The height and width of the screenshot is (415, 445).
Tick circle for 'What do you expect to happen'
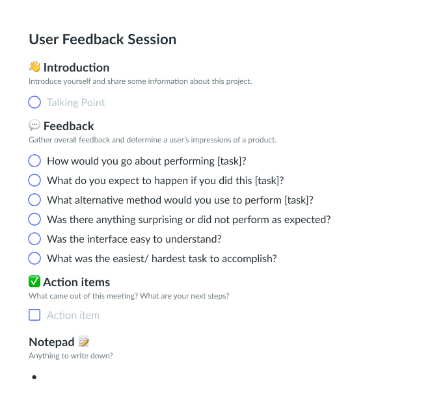[34, 180]
